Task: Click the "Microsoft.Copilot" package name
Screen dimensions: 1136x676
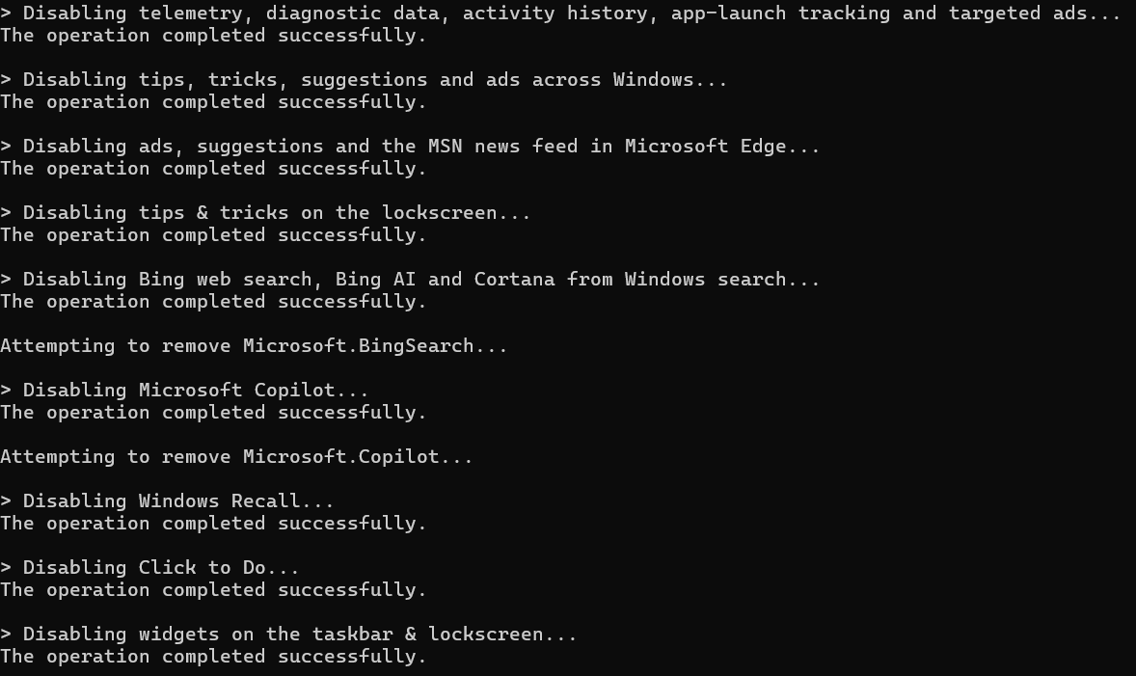Action: pos(340,457)
